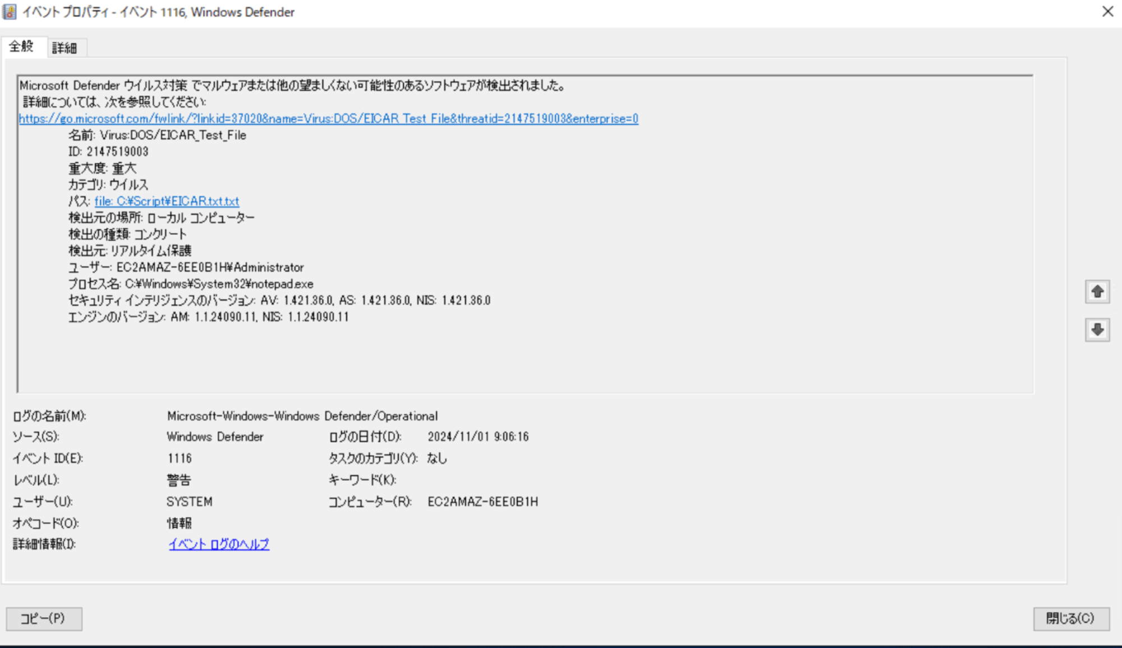Click the セキュリティ インテリジェンスのバージョン line
The width and height of the screenshot is (1122, 648).
279,300
